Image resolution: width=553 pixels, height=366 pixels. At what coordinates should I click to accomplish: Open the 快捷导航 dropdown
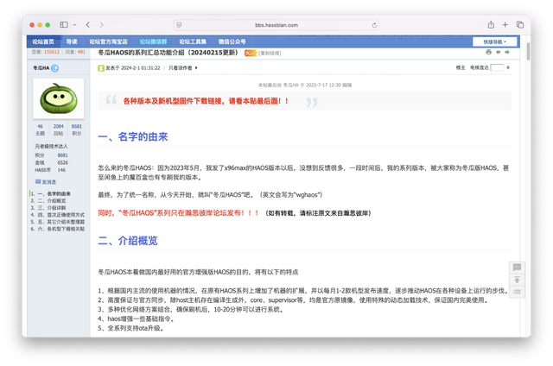[495, 41]
